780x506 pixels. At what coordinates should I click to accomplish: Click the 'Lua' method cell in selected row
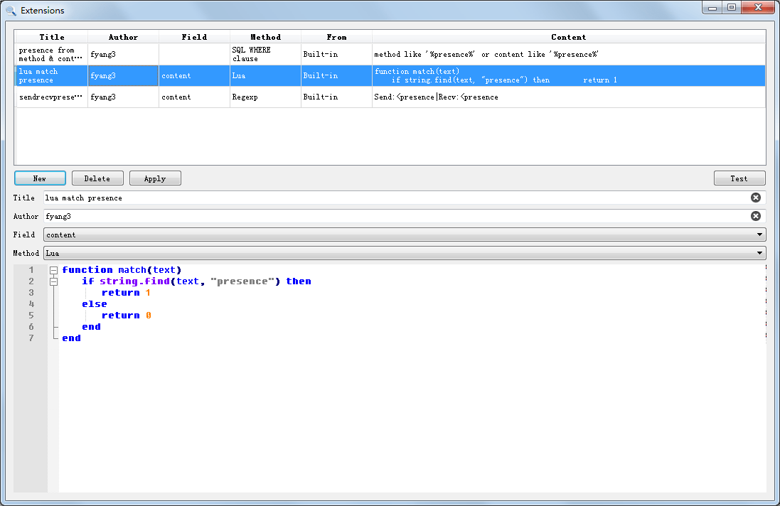[266, 75]
